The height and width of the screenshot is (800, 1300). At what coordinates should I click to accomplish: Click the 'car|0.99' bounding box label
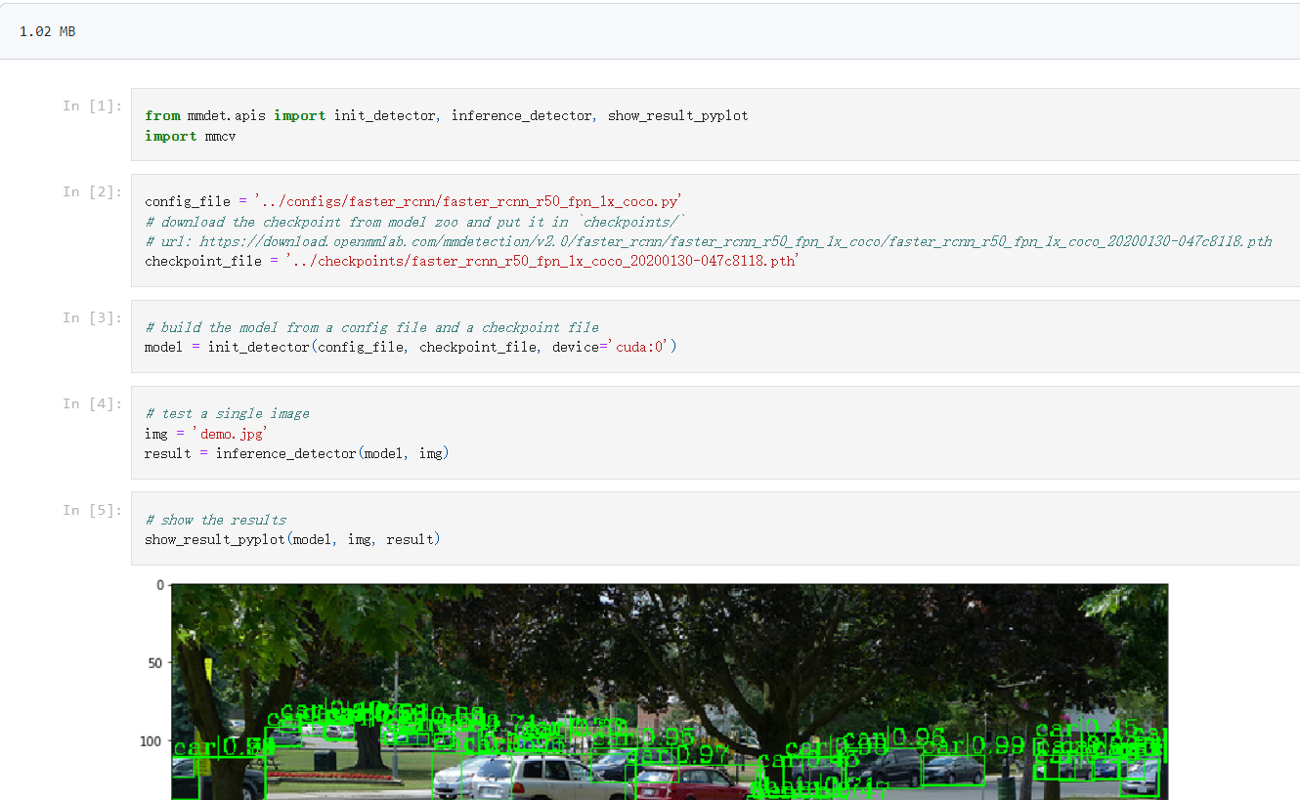(977, 743)
